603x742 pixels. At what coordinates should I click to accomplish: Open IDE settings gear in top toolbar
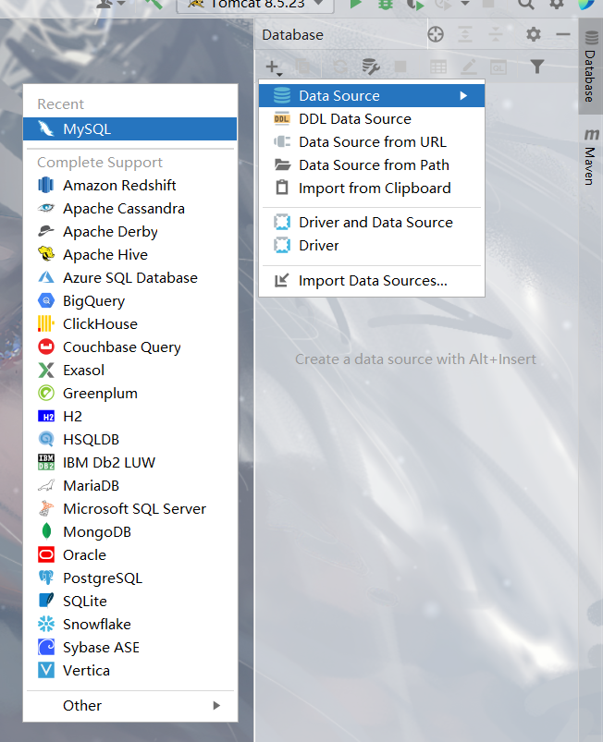pyautogui.click(x=557, y=4)
